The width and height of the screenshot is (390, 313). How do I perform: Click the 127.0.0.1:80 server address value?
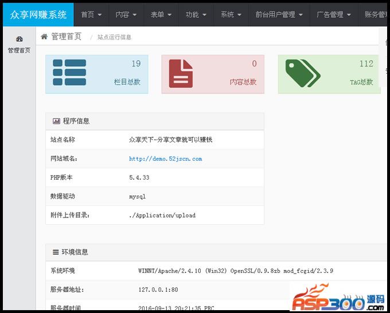click(x=158, y=290)
